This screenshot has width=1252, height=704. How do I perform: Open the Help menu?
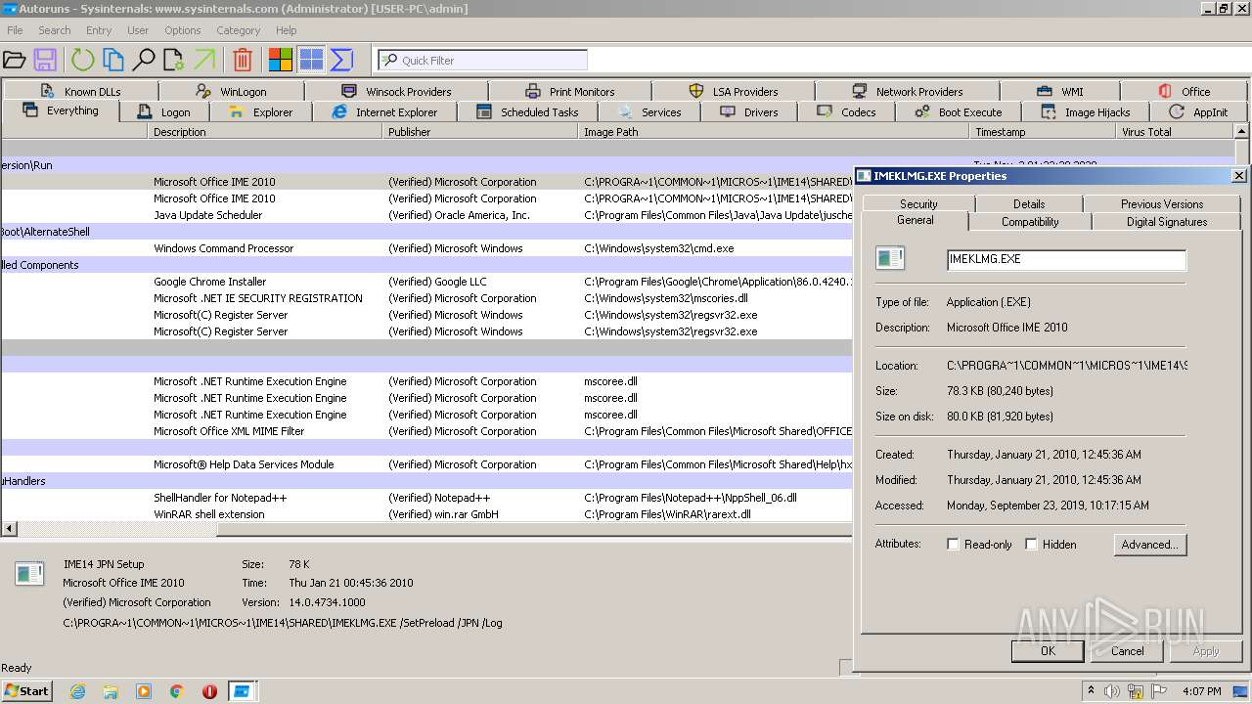[x=287, y=30]
